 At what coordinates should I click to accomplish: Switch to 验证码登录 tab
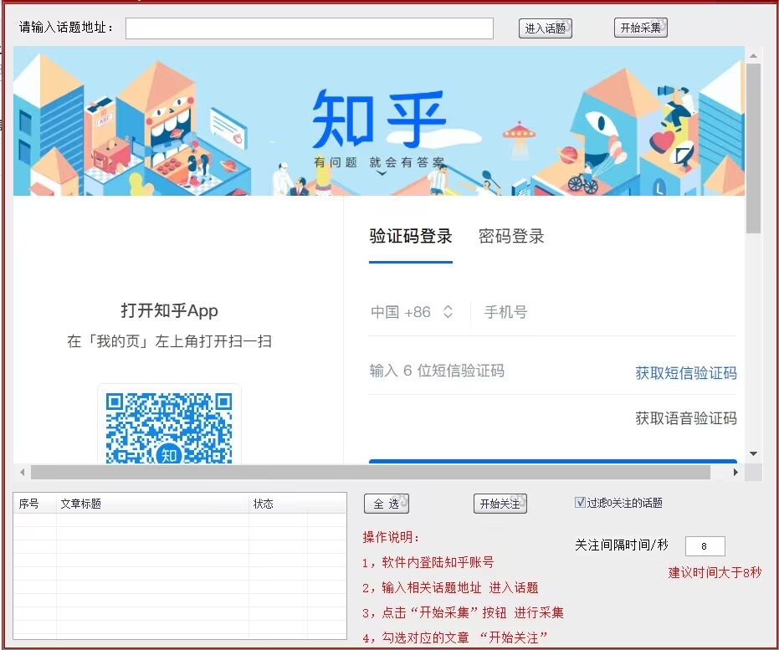(x=410, y=237)
